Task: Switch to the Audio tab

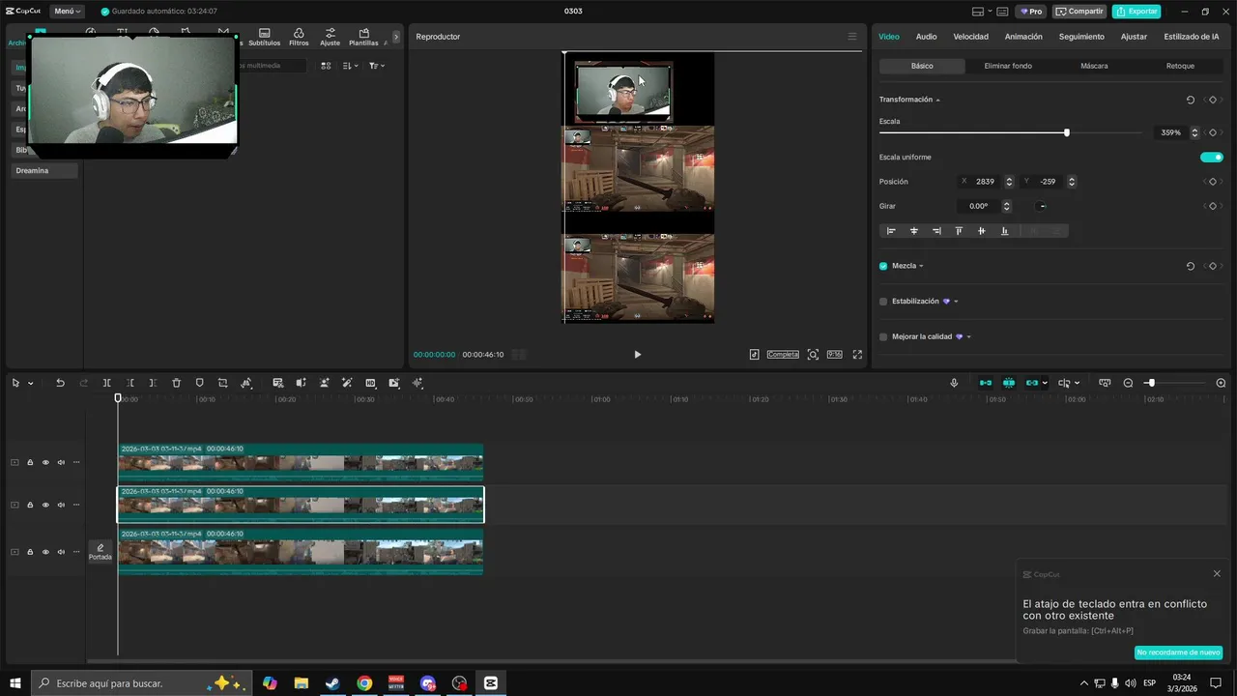Action: 926,37
